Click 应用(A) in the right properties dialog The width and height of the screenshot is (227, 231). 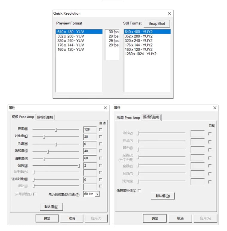(205, 218)
